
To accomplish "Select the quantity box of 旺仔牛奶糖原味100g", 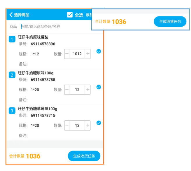I will [77, 90].
